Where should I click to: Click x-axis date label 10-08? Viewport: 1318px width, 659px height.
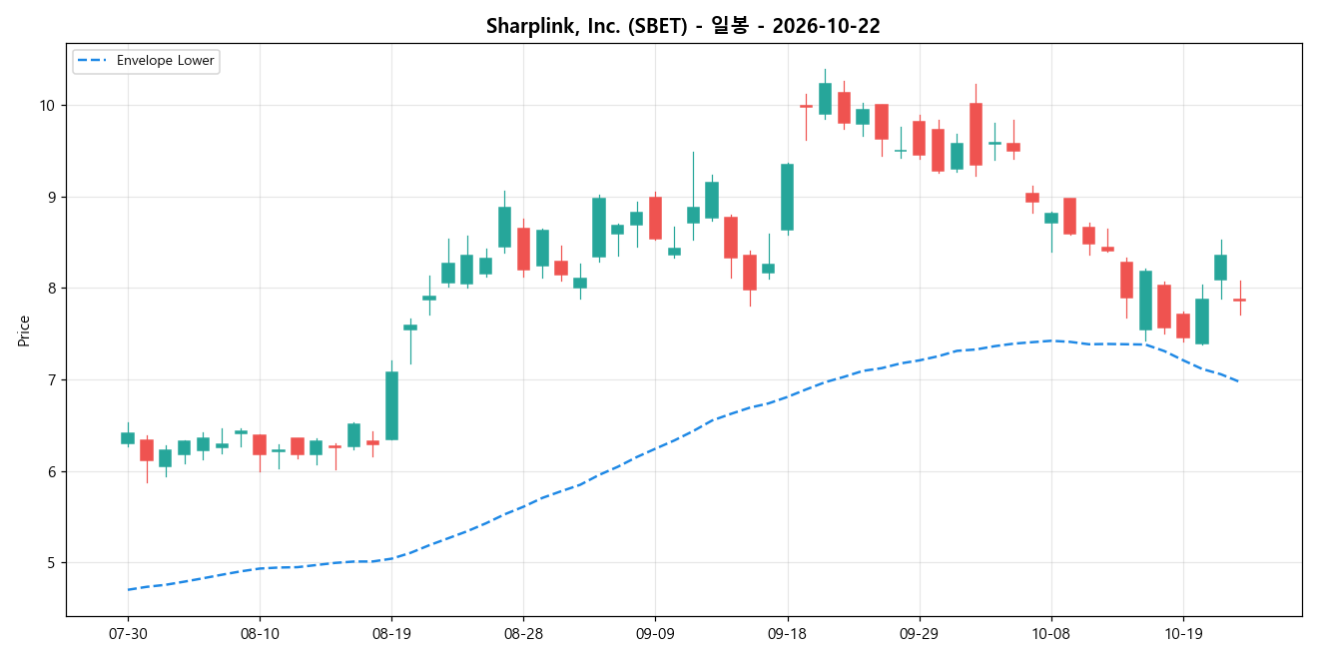pyautogui.click(x=1050, y=633)
